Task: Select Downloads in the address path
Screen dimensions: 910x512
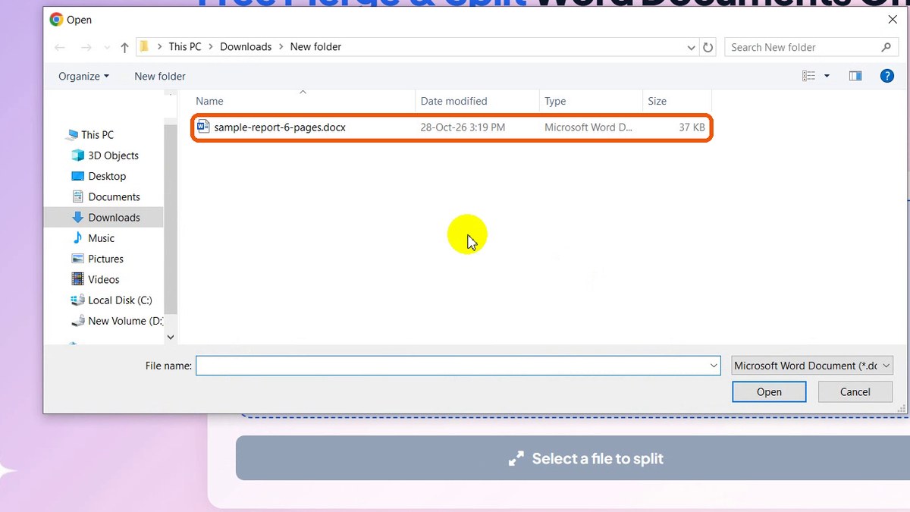Action: pos(246,46)
